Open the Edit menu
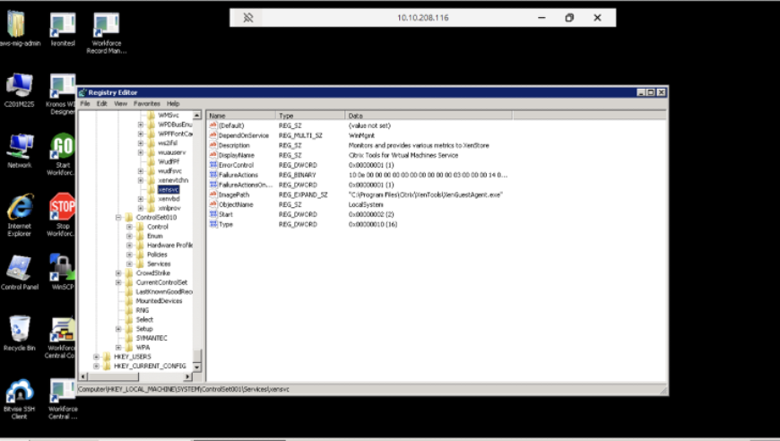780x441 pixels. [102, 103]
